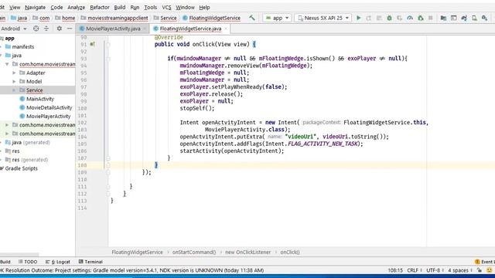Viewport: 495px width, 278px height.
Task: Open the TODO tool window
Action: pos(28,262)
